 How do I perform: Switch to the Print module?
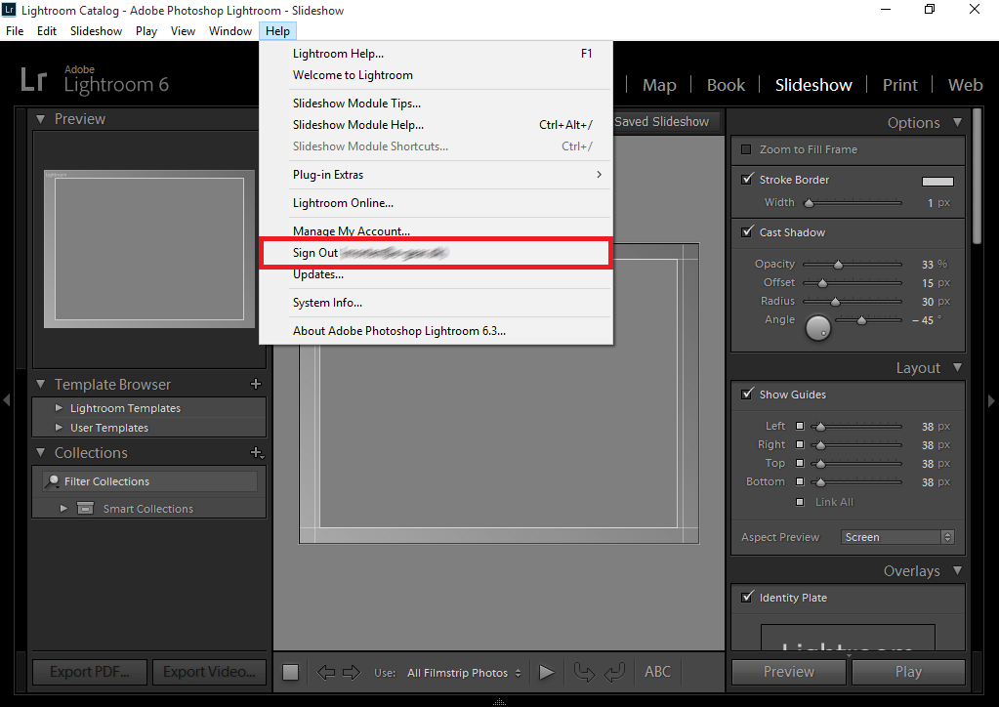[899, 85]
